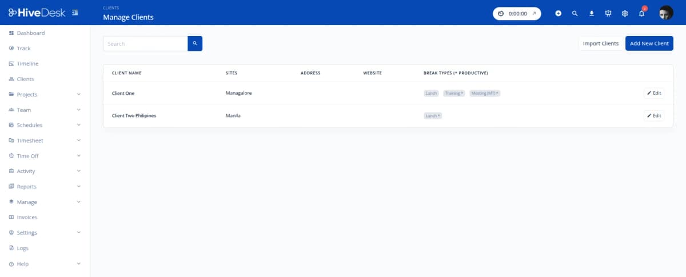Click the Website column header
The width and height of the screenshot is (686, 277).
pos(372,73)
